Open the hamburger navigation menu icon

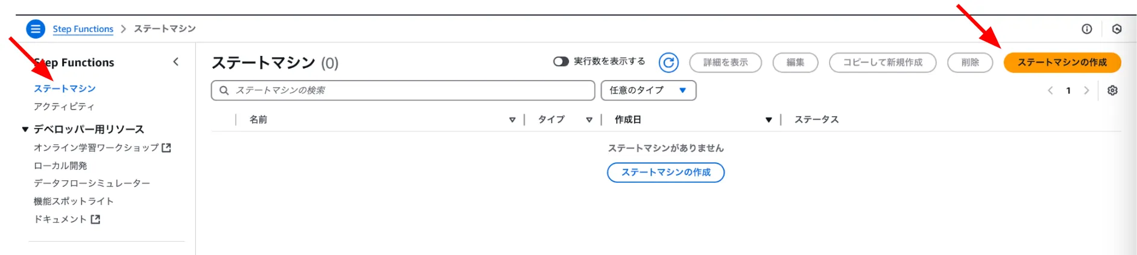coord(36,29)
